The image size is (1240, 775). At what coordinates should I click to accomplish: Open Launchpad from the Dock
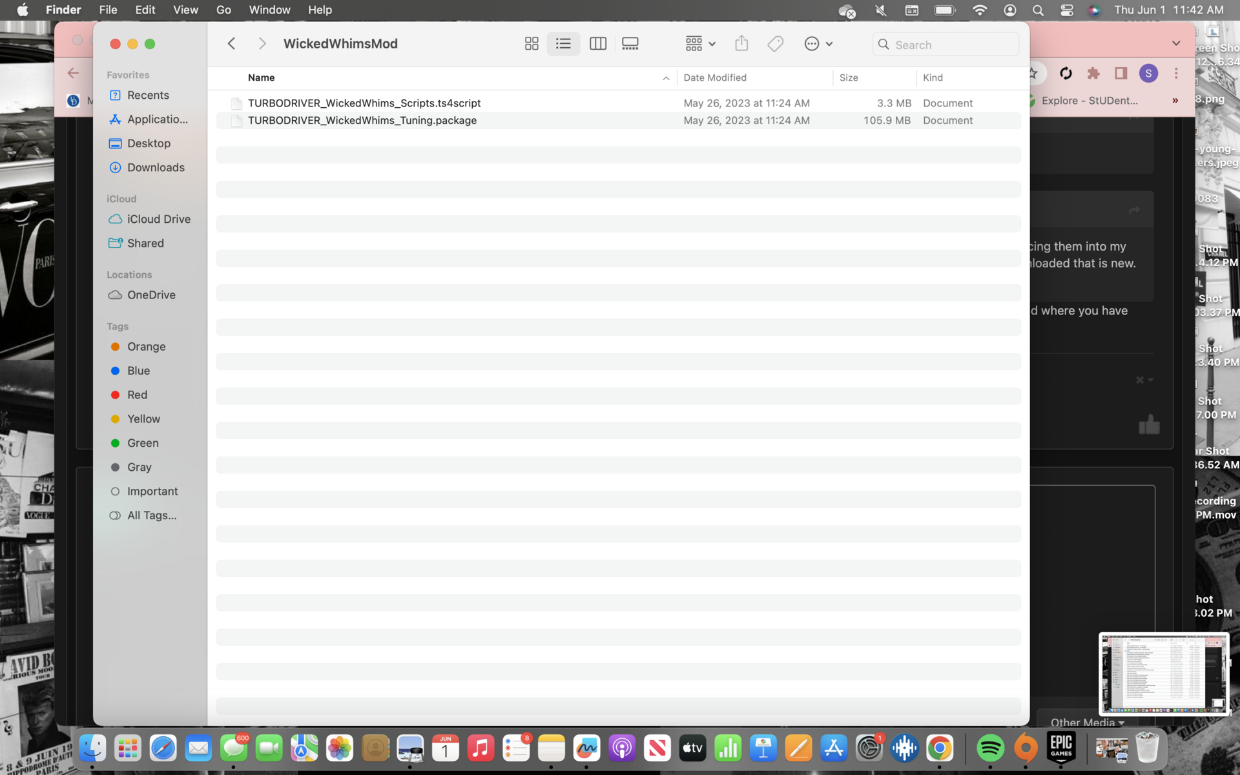point(127,749)
